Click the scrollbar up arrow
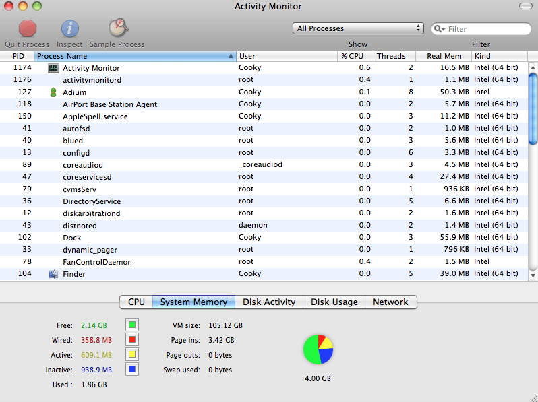538x402 pixels. (x=533, y=67)
